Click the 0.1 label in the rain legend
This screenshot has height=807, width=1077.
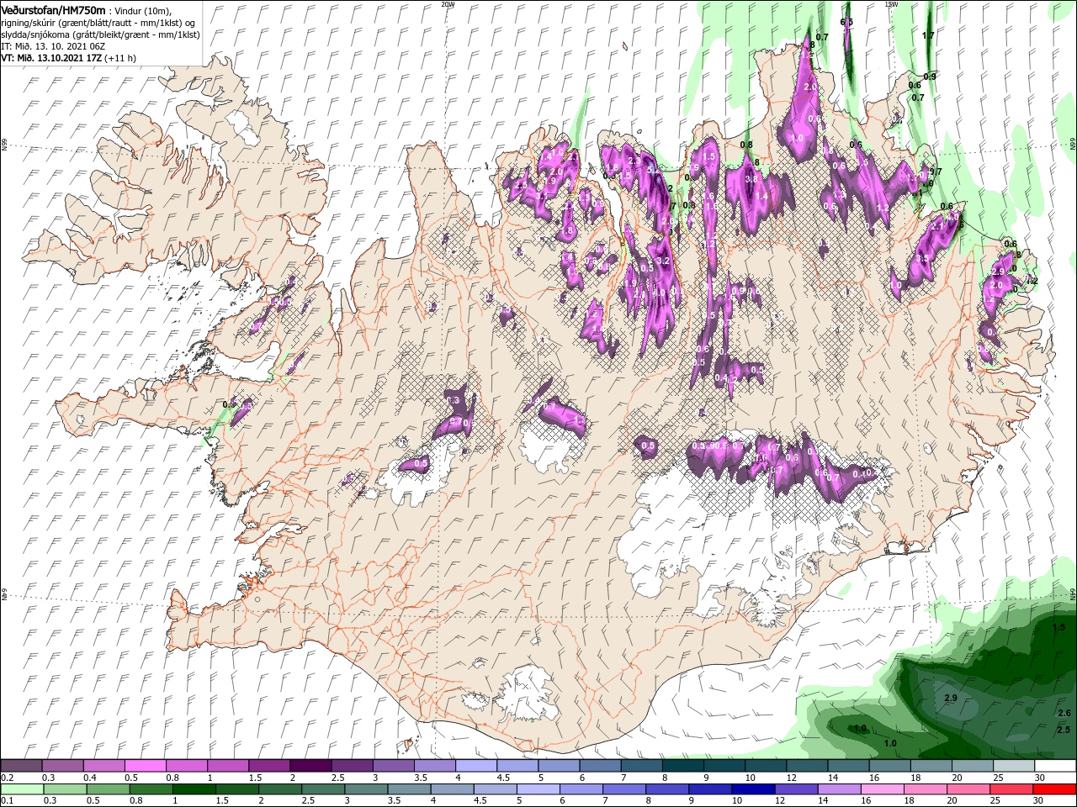[x=8, y=801]
